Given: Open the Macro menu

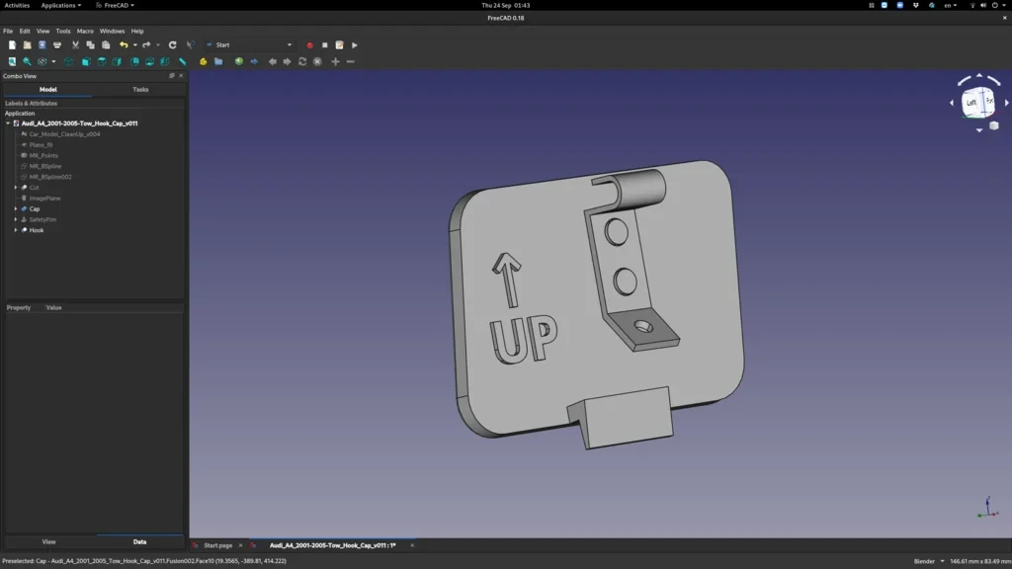Looking at the screenshot, I should coord(85,31).
